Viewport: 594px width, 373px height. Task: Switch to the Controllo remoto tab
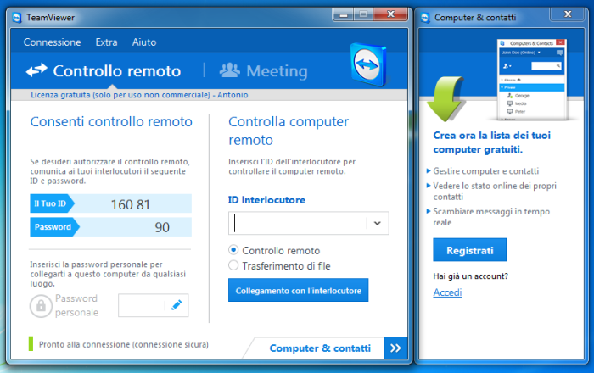[104, 70]
